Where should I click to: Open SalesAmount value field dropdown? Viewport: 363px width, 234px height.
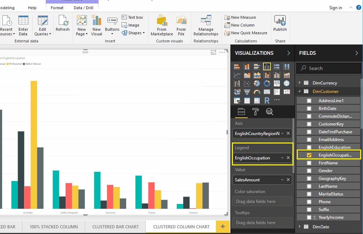[x=282, y=180]
